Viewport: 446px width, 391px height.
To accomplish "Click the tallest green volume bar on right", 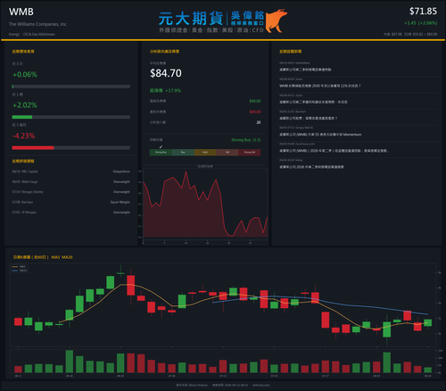I will pos(387,362).
